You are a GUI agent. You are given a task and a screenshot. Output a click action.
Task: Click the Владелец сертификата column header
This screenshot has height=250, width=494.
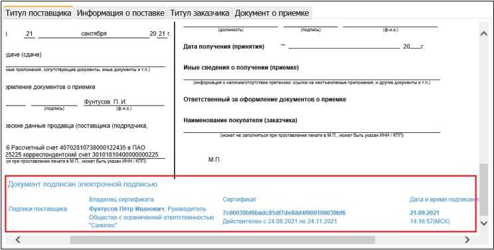point(122,199)
